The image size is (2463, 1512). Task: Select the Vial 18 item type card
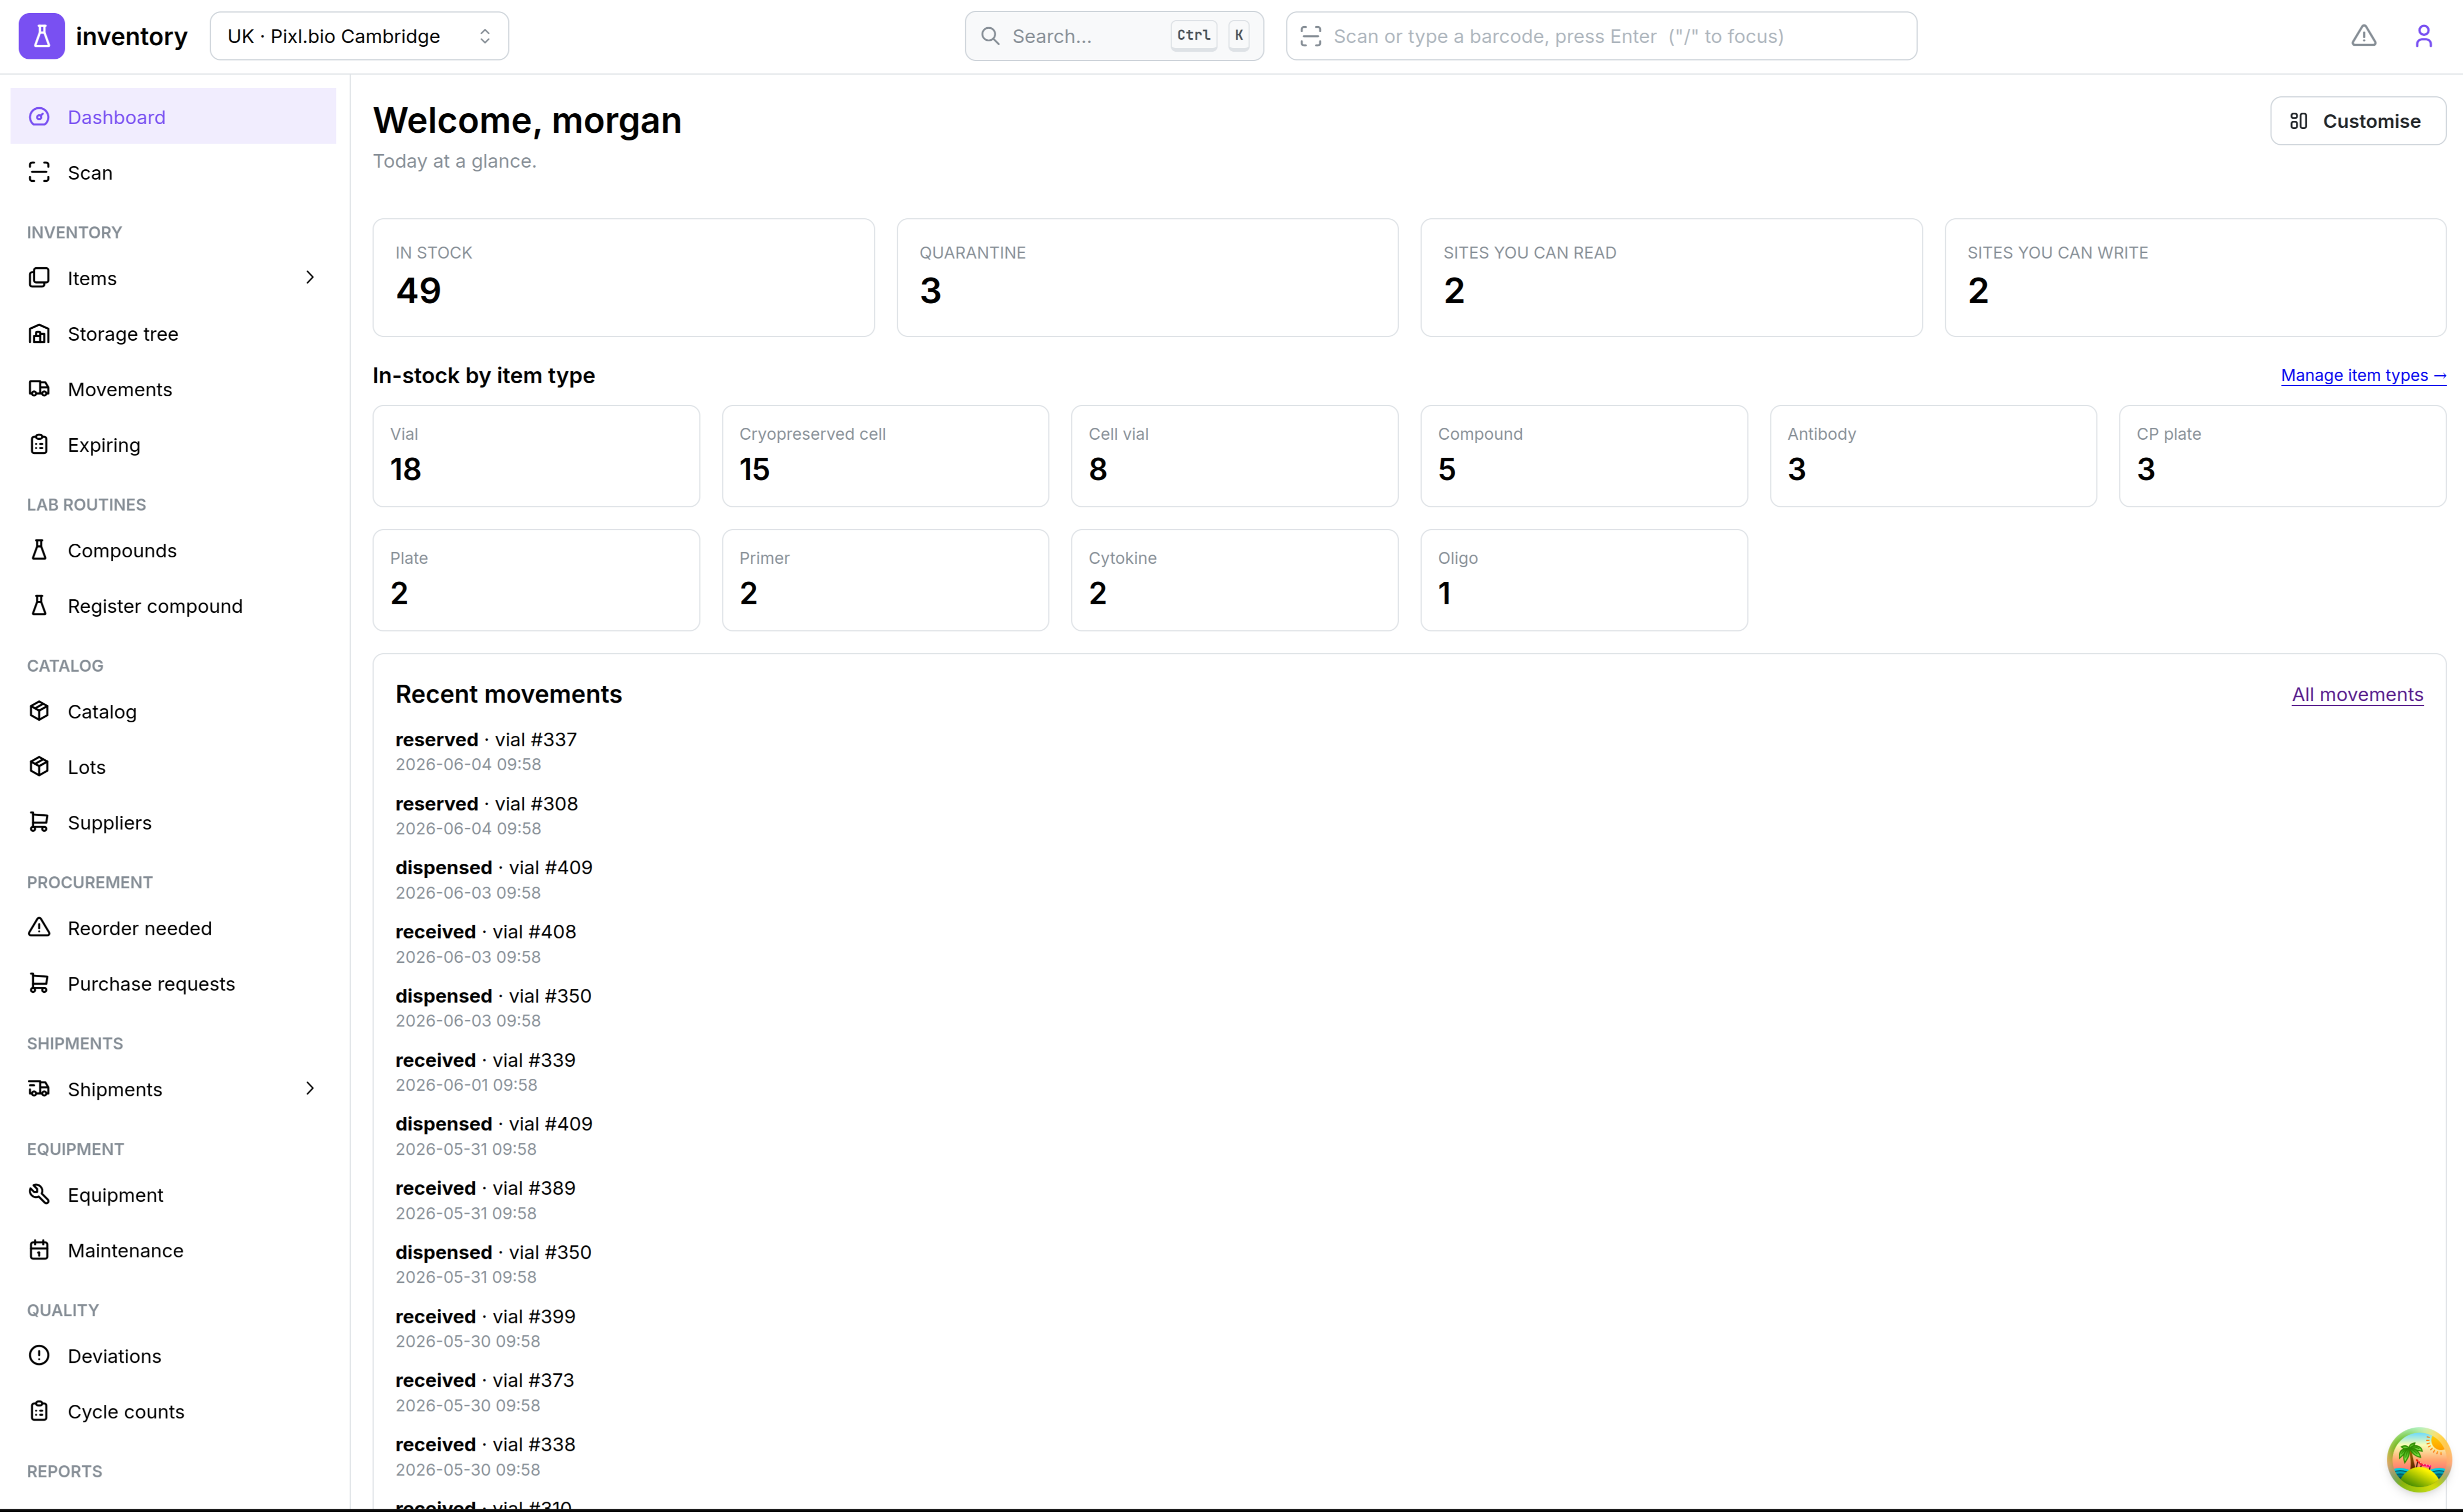(x=536, y=456)
